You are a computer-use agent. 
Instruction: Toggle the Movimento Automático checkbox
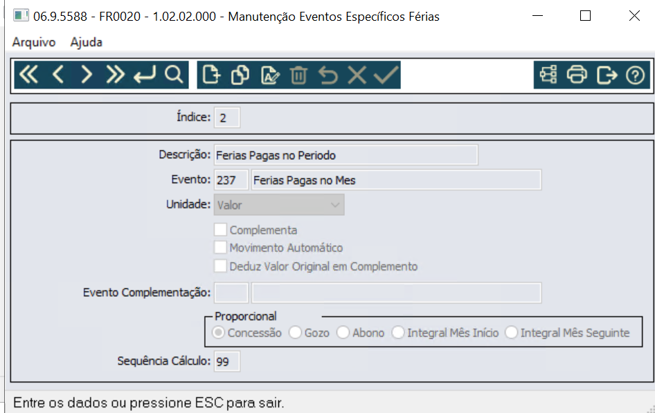click(220, 248)
